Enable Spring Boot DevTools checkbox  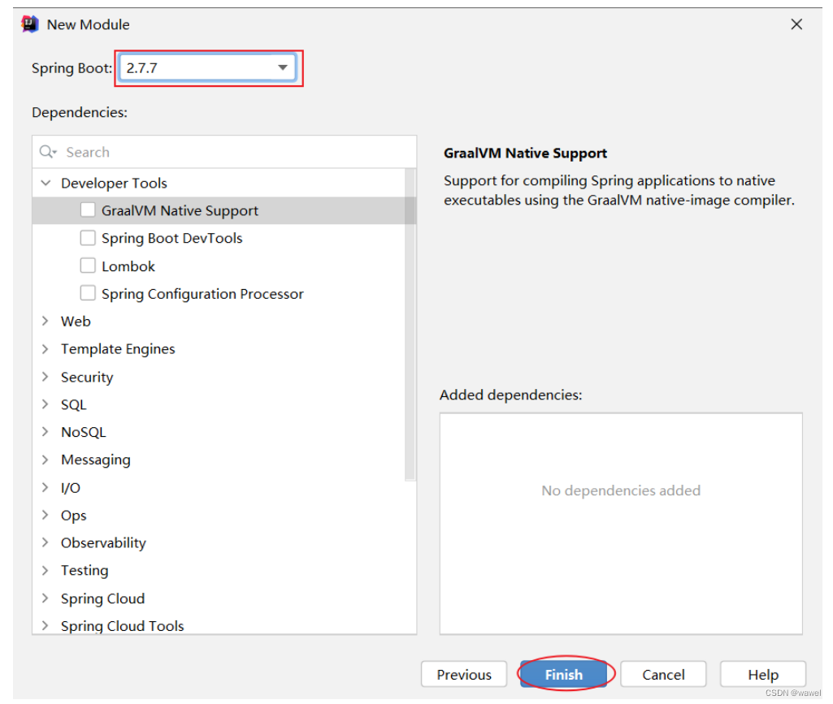[x=88, y=237]
